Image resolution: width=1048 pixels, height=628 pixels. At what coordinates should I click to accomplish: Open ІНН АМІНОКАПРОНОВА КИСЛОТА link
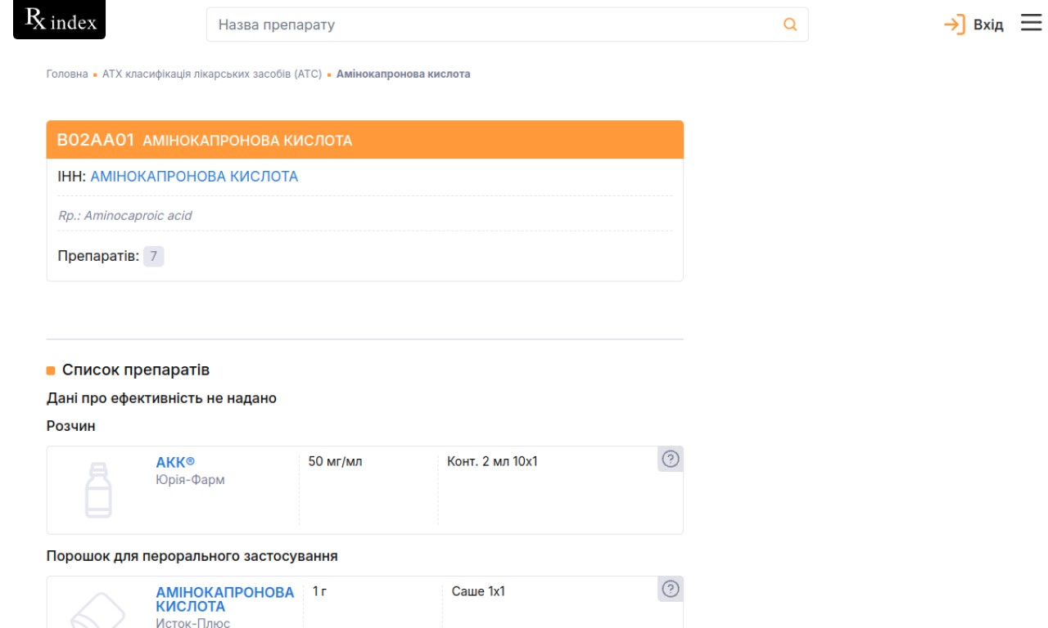pyautogui.click(x=194, y=177)
